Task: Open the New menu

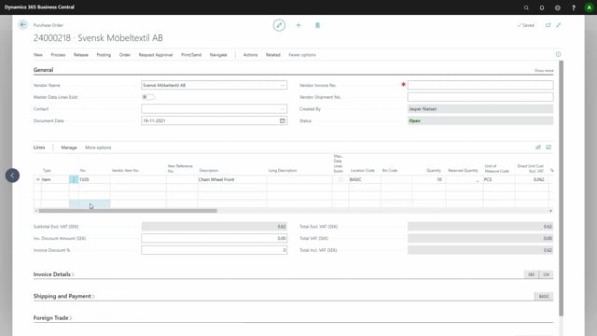Action: 38,55
